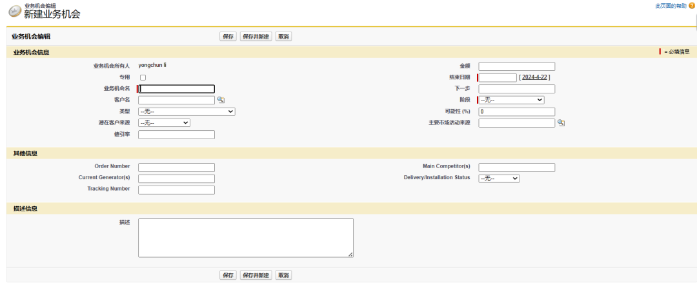Click the orange help question-mark icon

point(691,6)
